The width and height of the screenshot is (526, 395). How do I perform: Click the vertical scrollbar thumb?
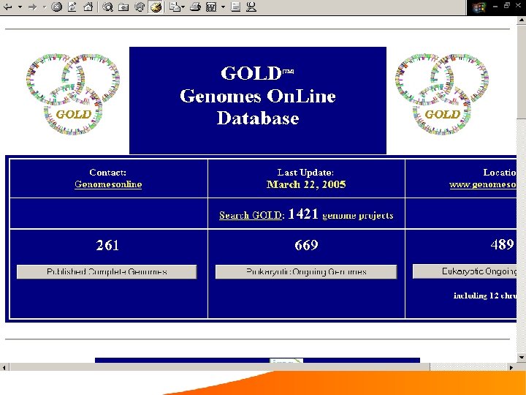pyautogui.click(x=522, y=71)
